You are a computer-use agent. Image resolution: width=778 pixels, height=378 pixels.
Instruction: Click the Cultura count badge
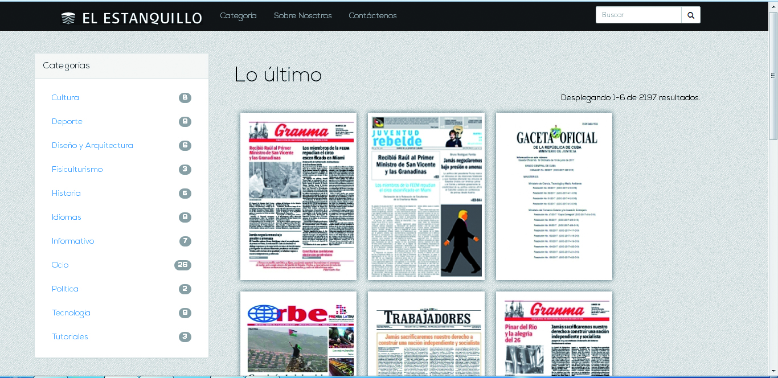coord(185,97)
